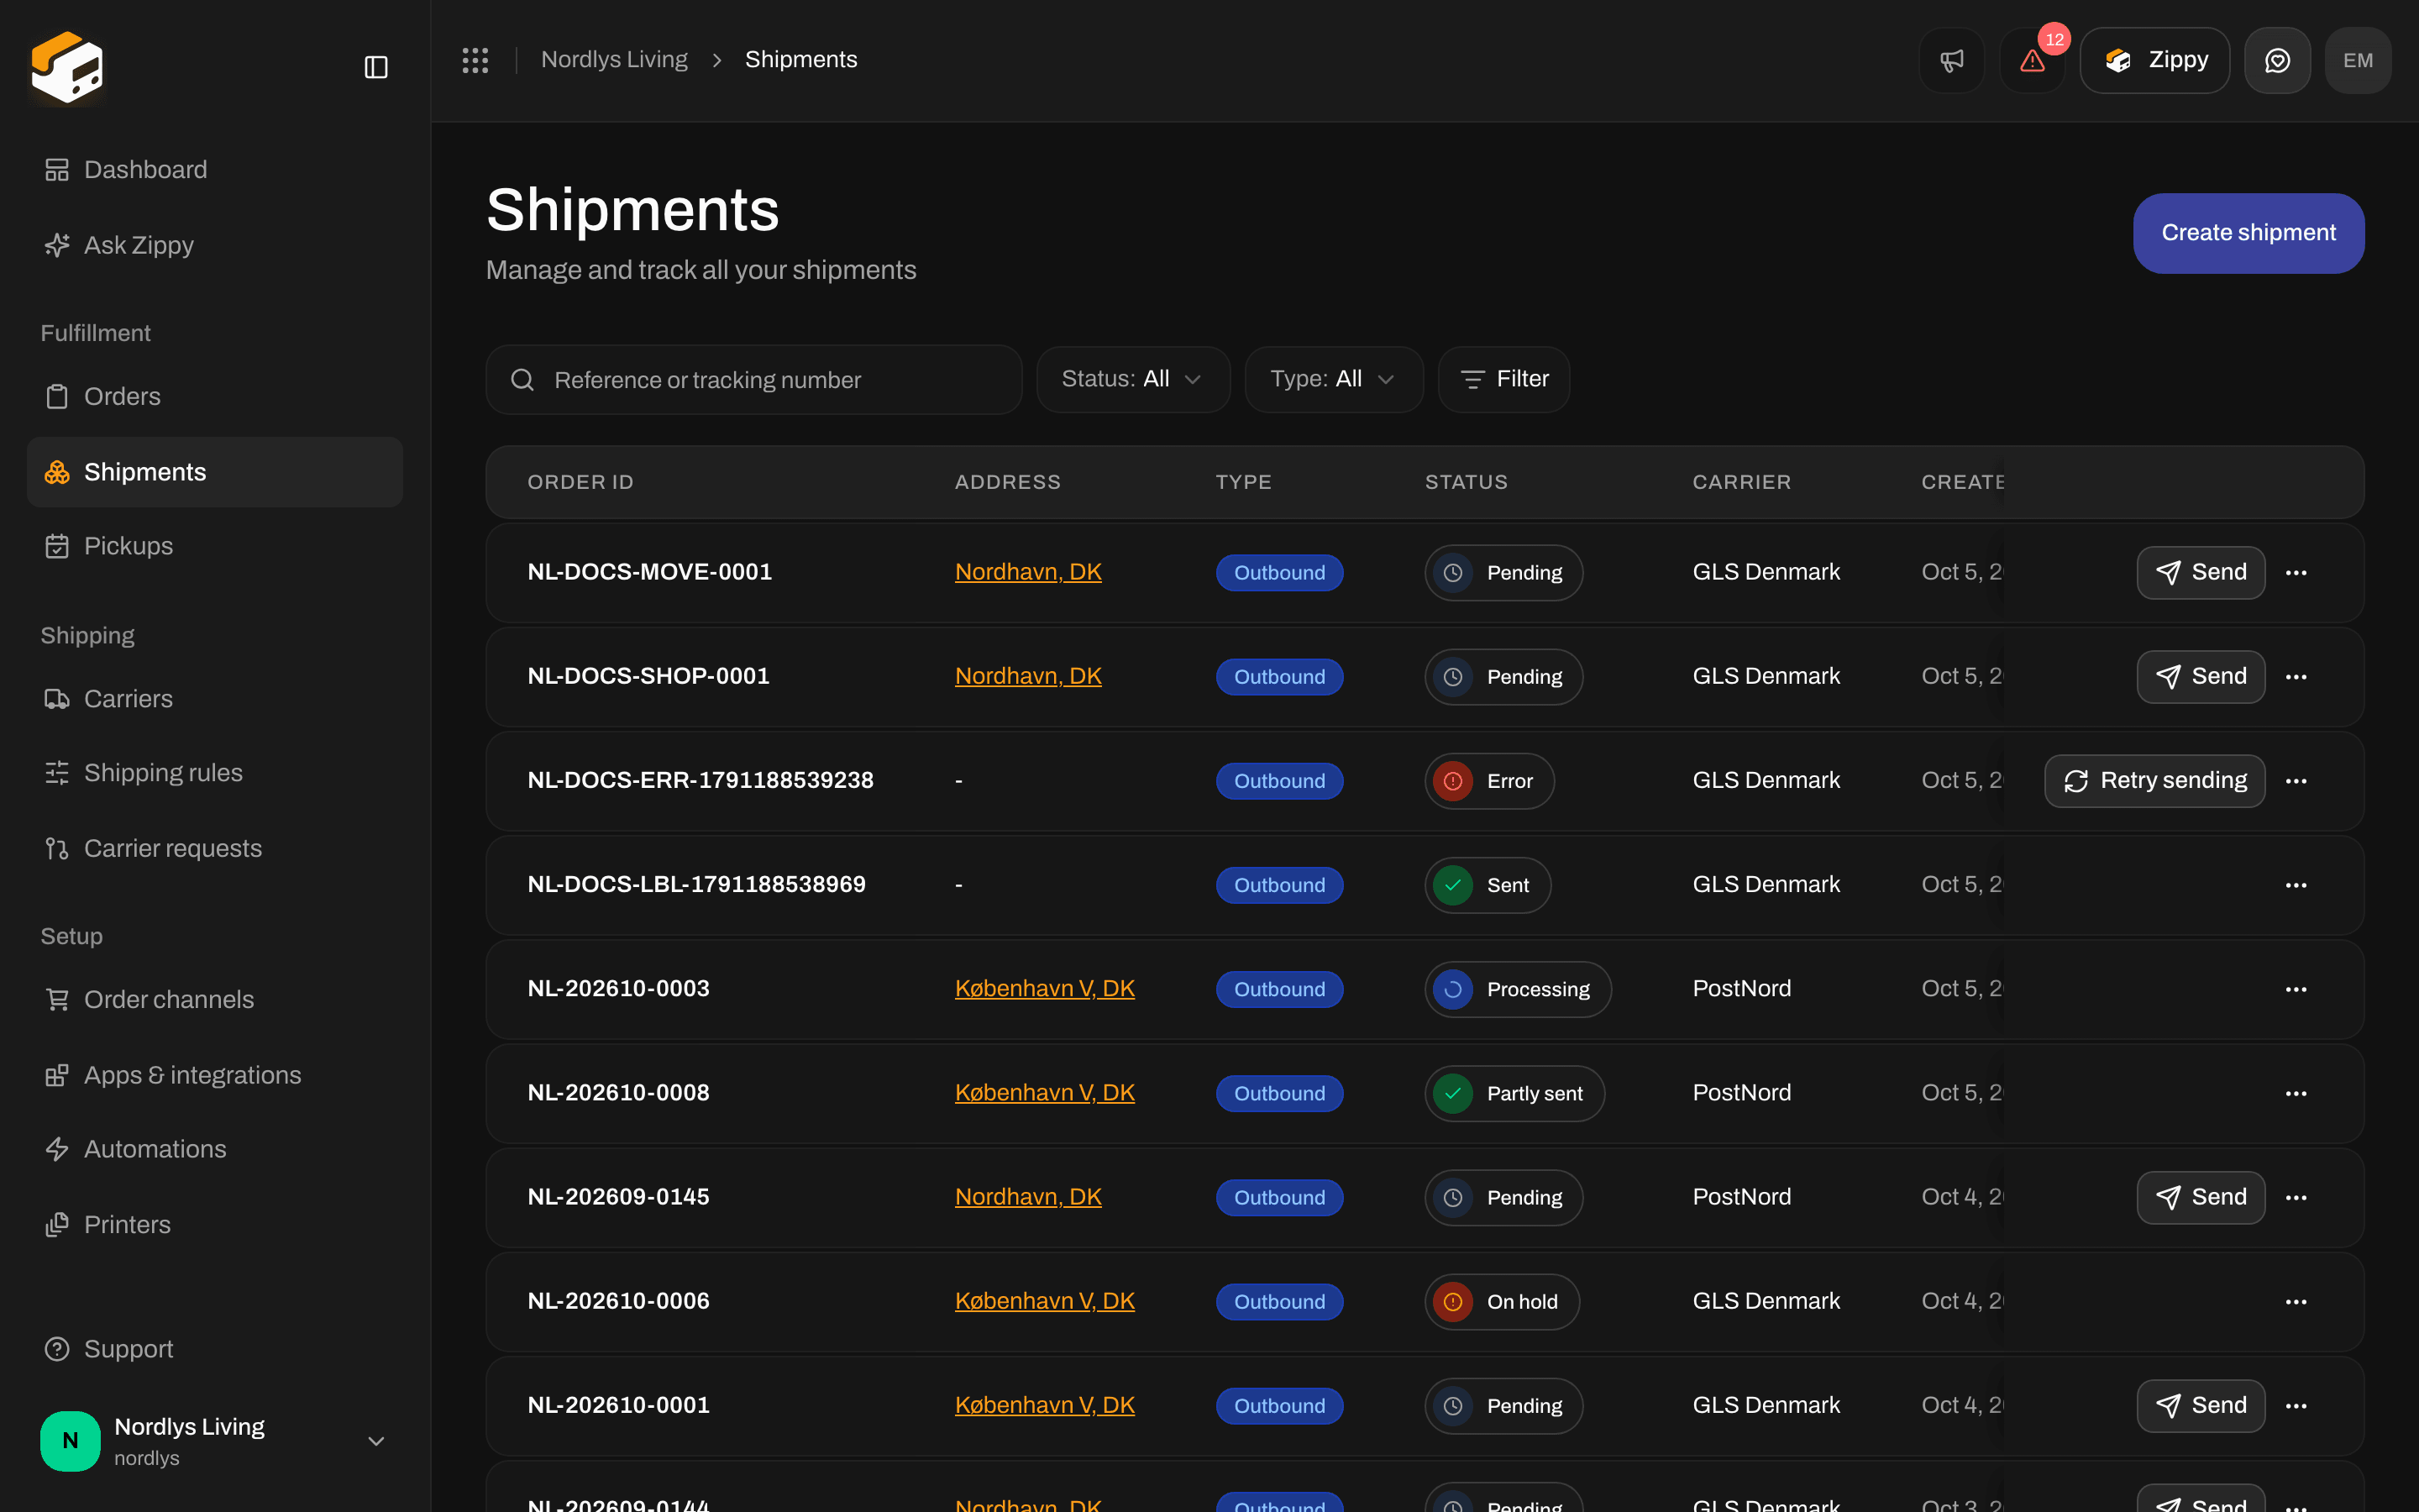Screen dimensions: 2419x1512
Task: Open more options for NL-202610-0001
Action: [2296, 1406]
